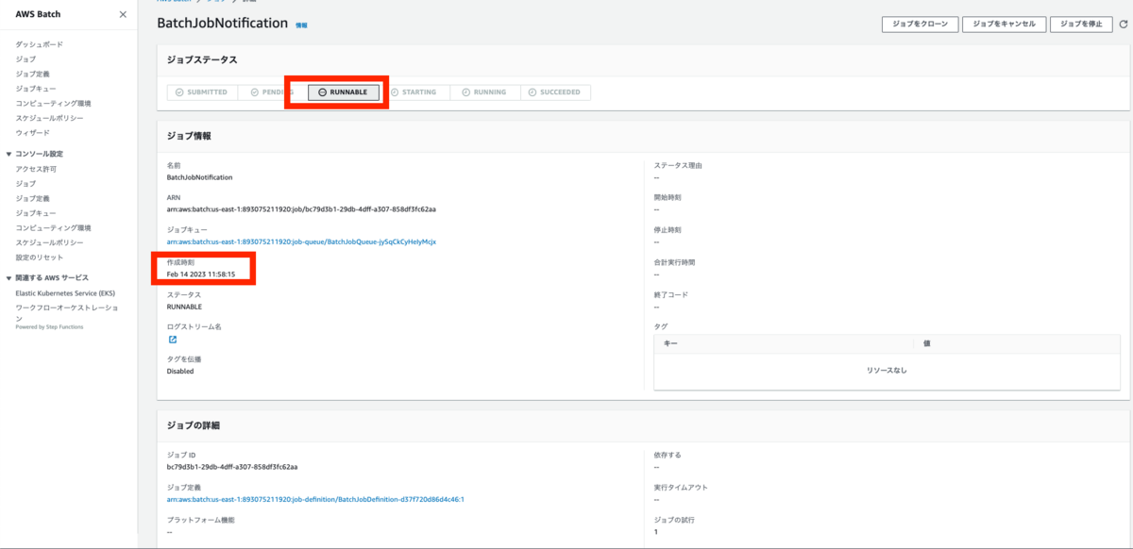This screenshot has height=549, width=1133.
Task: Click the ジョブを停止 button
Action: click(1080, 24)
